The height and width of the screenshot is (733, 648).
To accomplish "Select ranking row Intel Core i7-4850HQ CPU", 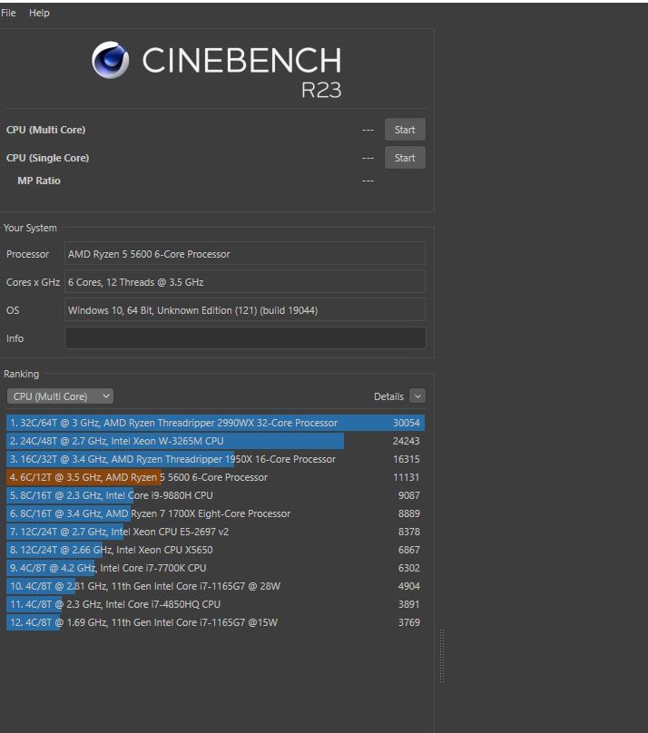I will 215,604.
